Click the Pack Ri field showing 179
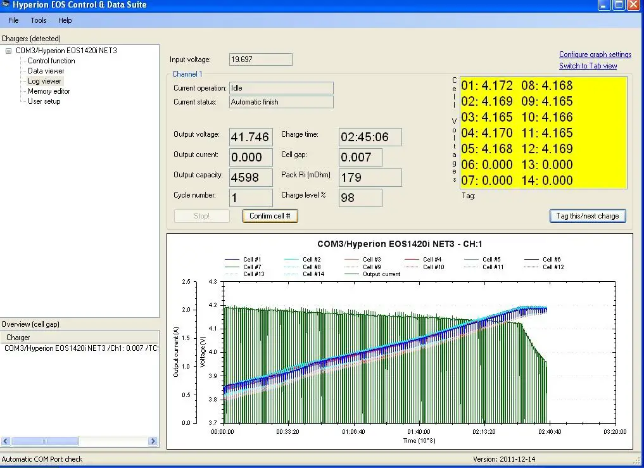The image size is (644, 468). (x=370, y=177)
